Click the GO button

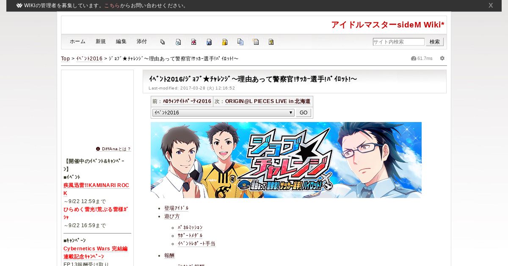coord(304,113)
